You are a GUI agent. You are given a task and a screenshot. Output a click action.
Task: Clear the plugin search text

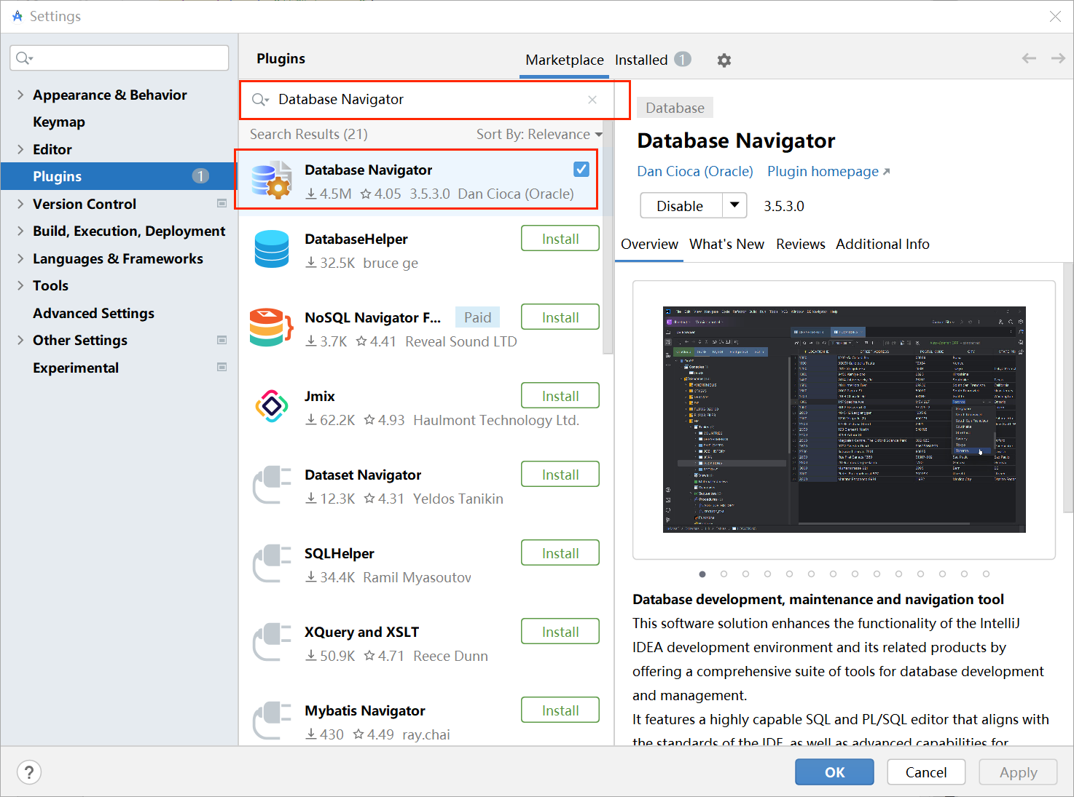[592, 100]
